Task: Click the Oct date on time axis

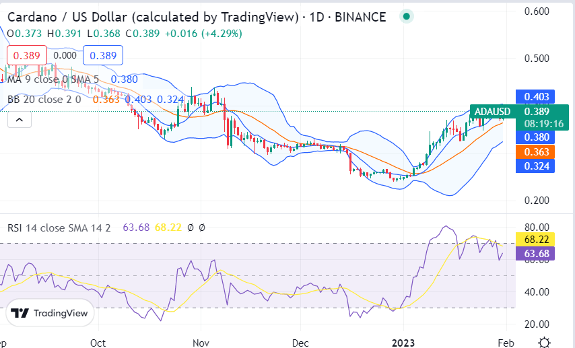Action: [98, 343]
